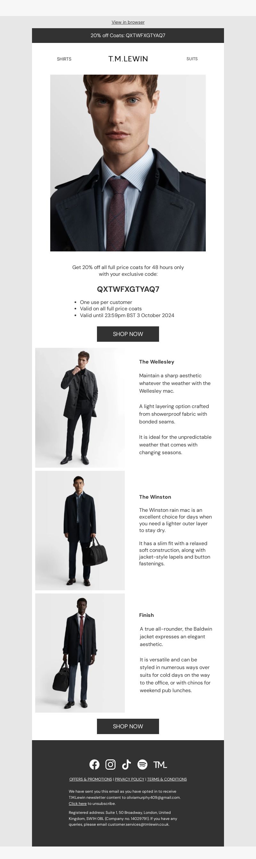
Task: Click the 20% off Coats banner
Action: click(x=128, y=35)
